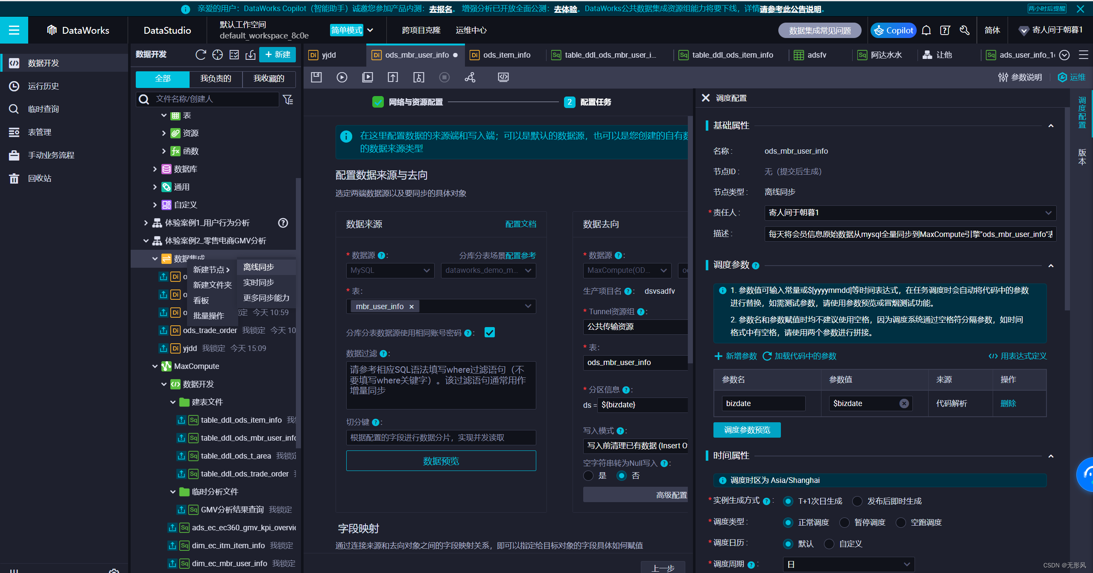
Task: Expand the 数据库 tree node
Action: coord(155,169)
